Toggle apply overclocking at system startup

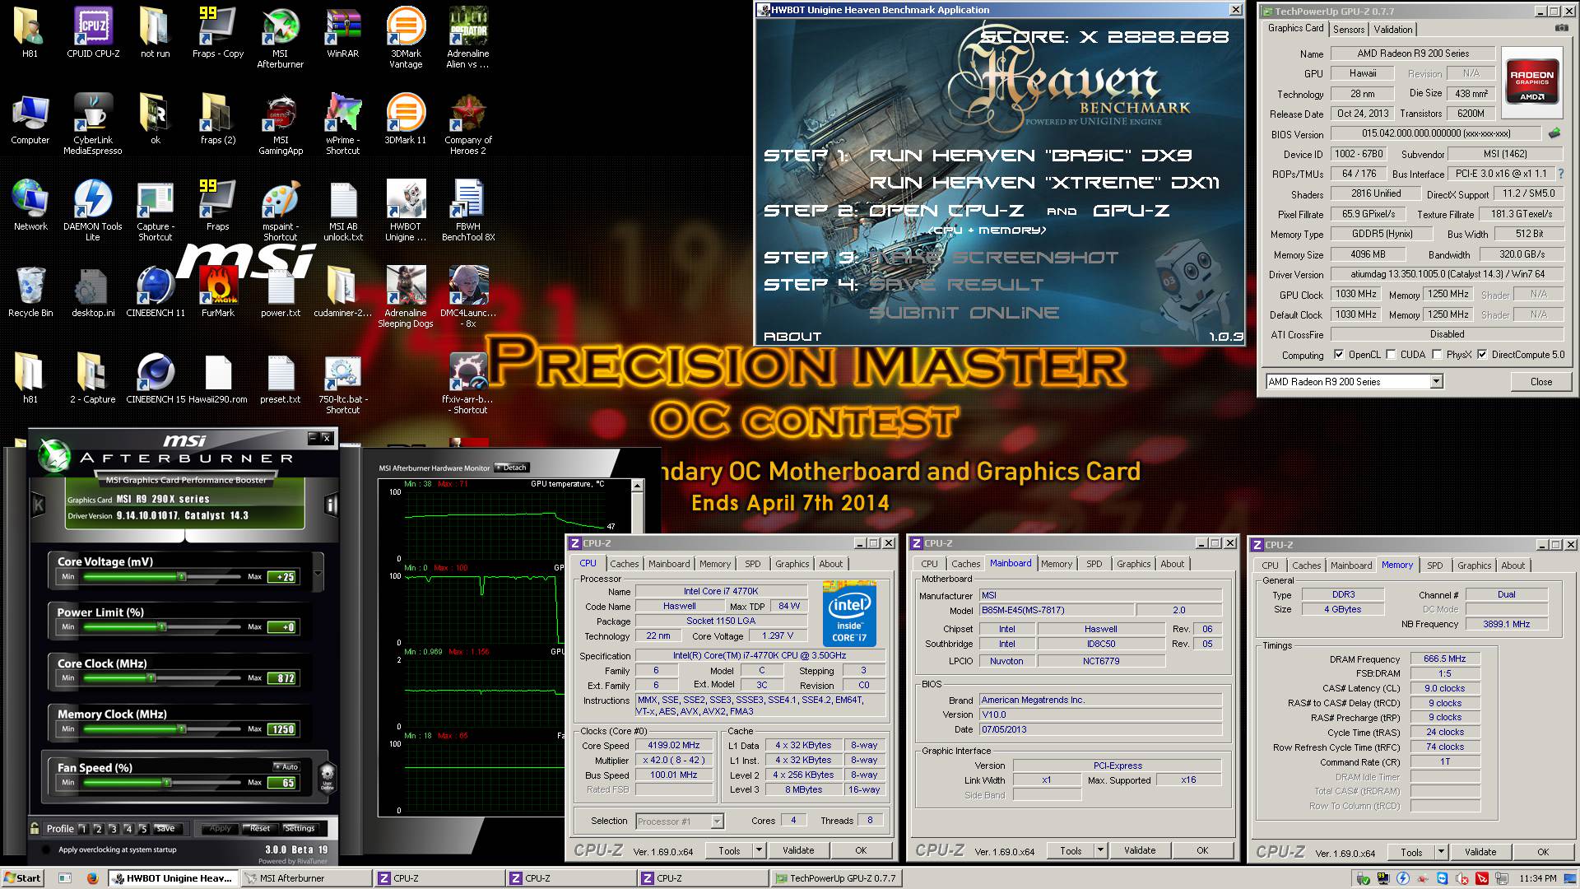(45, 849)
